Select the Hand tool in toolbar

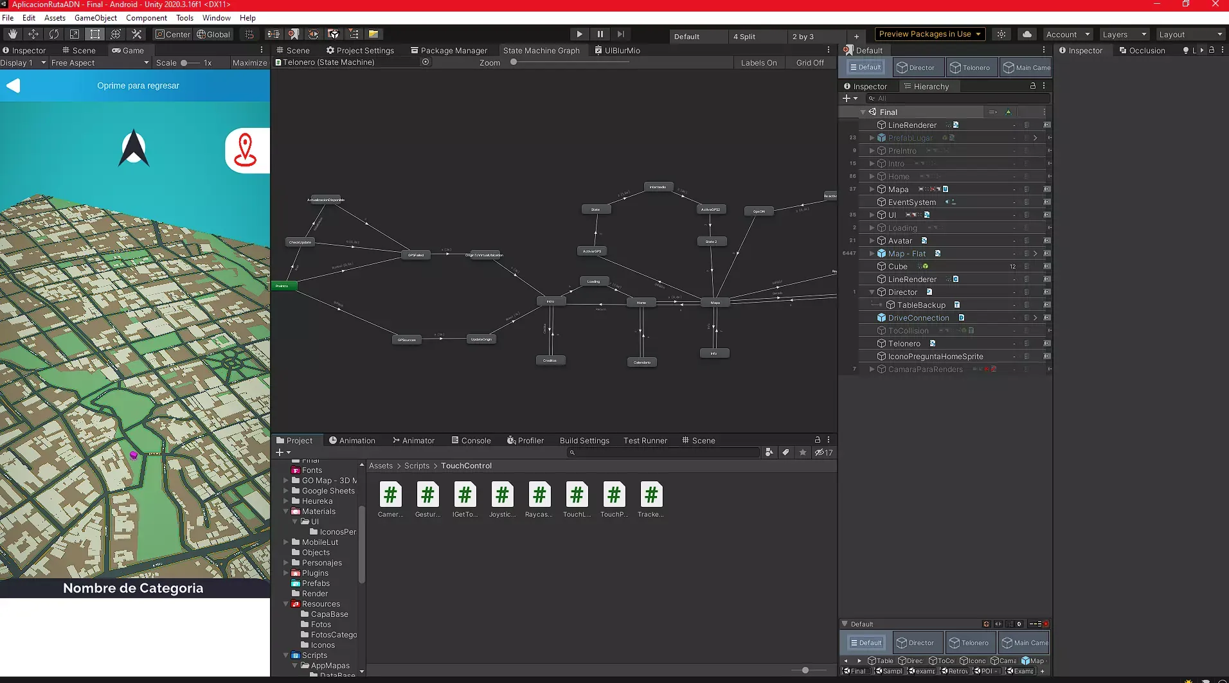(x=13, y=34)
